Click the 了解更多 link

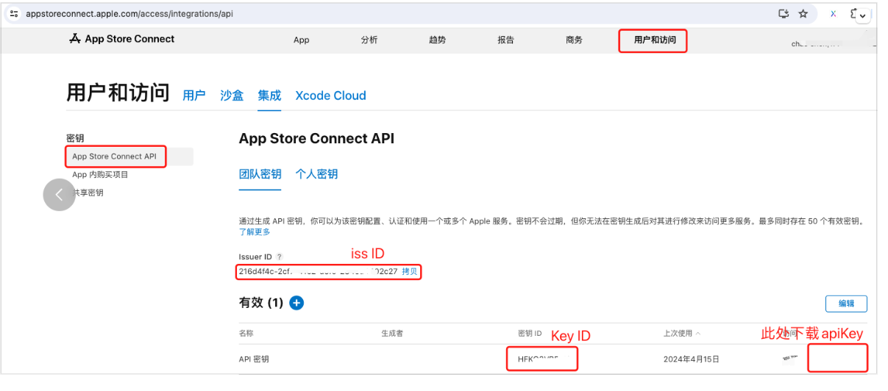255,232
